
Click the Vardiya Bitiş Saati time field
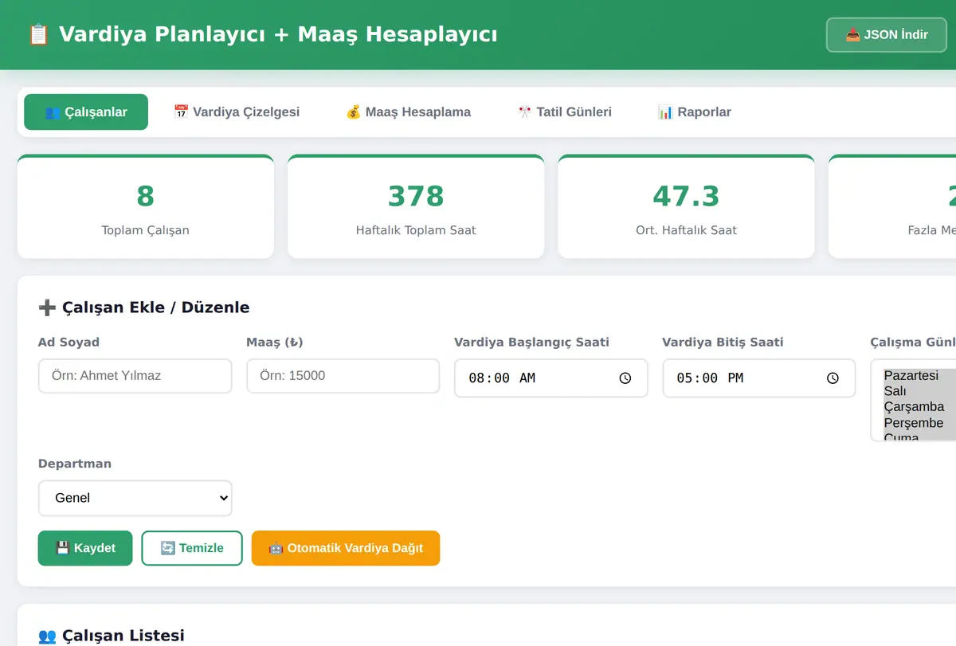[759, 378]
